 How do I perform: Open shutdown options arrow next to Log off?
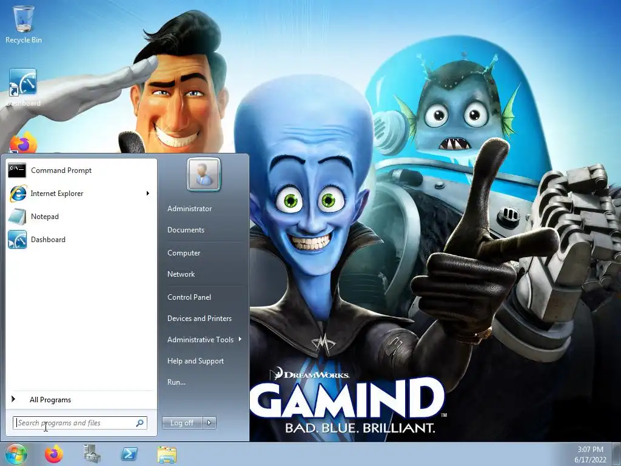pyautogui.click(x=209, y=423)
